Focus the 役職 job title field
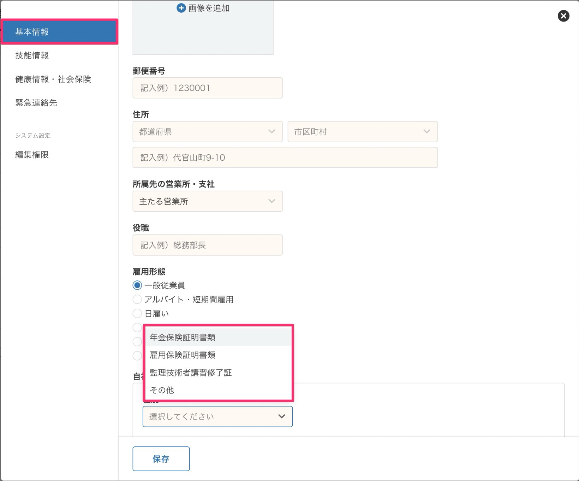The height and width of the screenshot is (481, 579). pyautogui.click(x=207, y=245)
